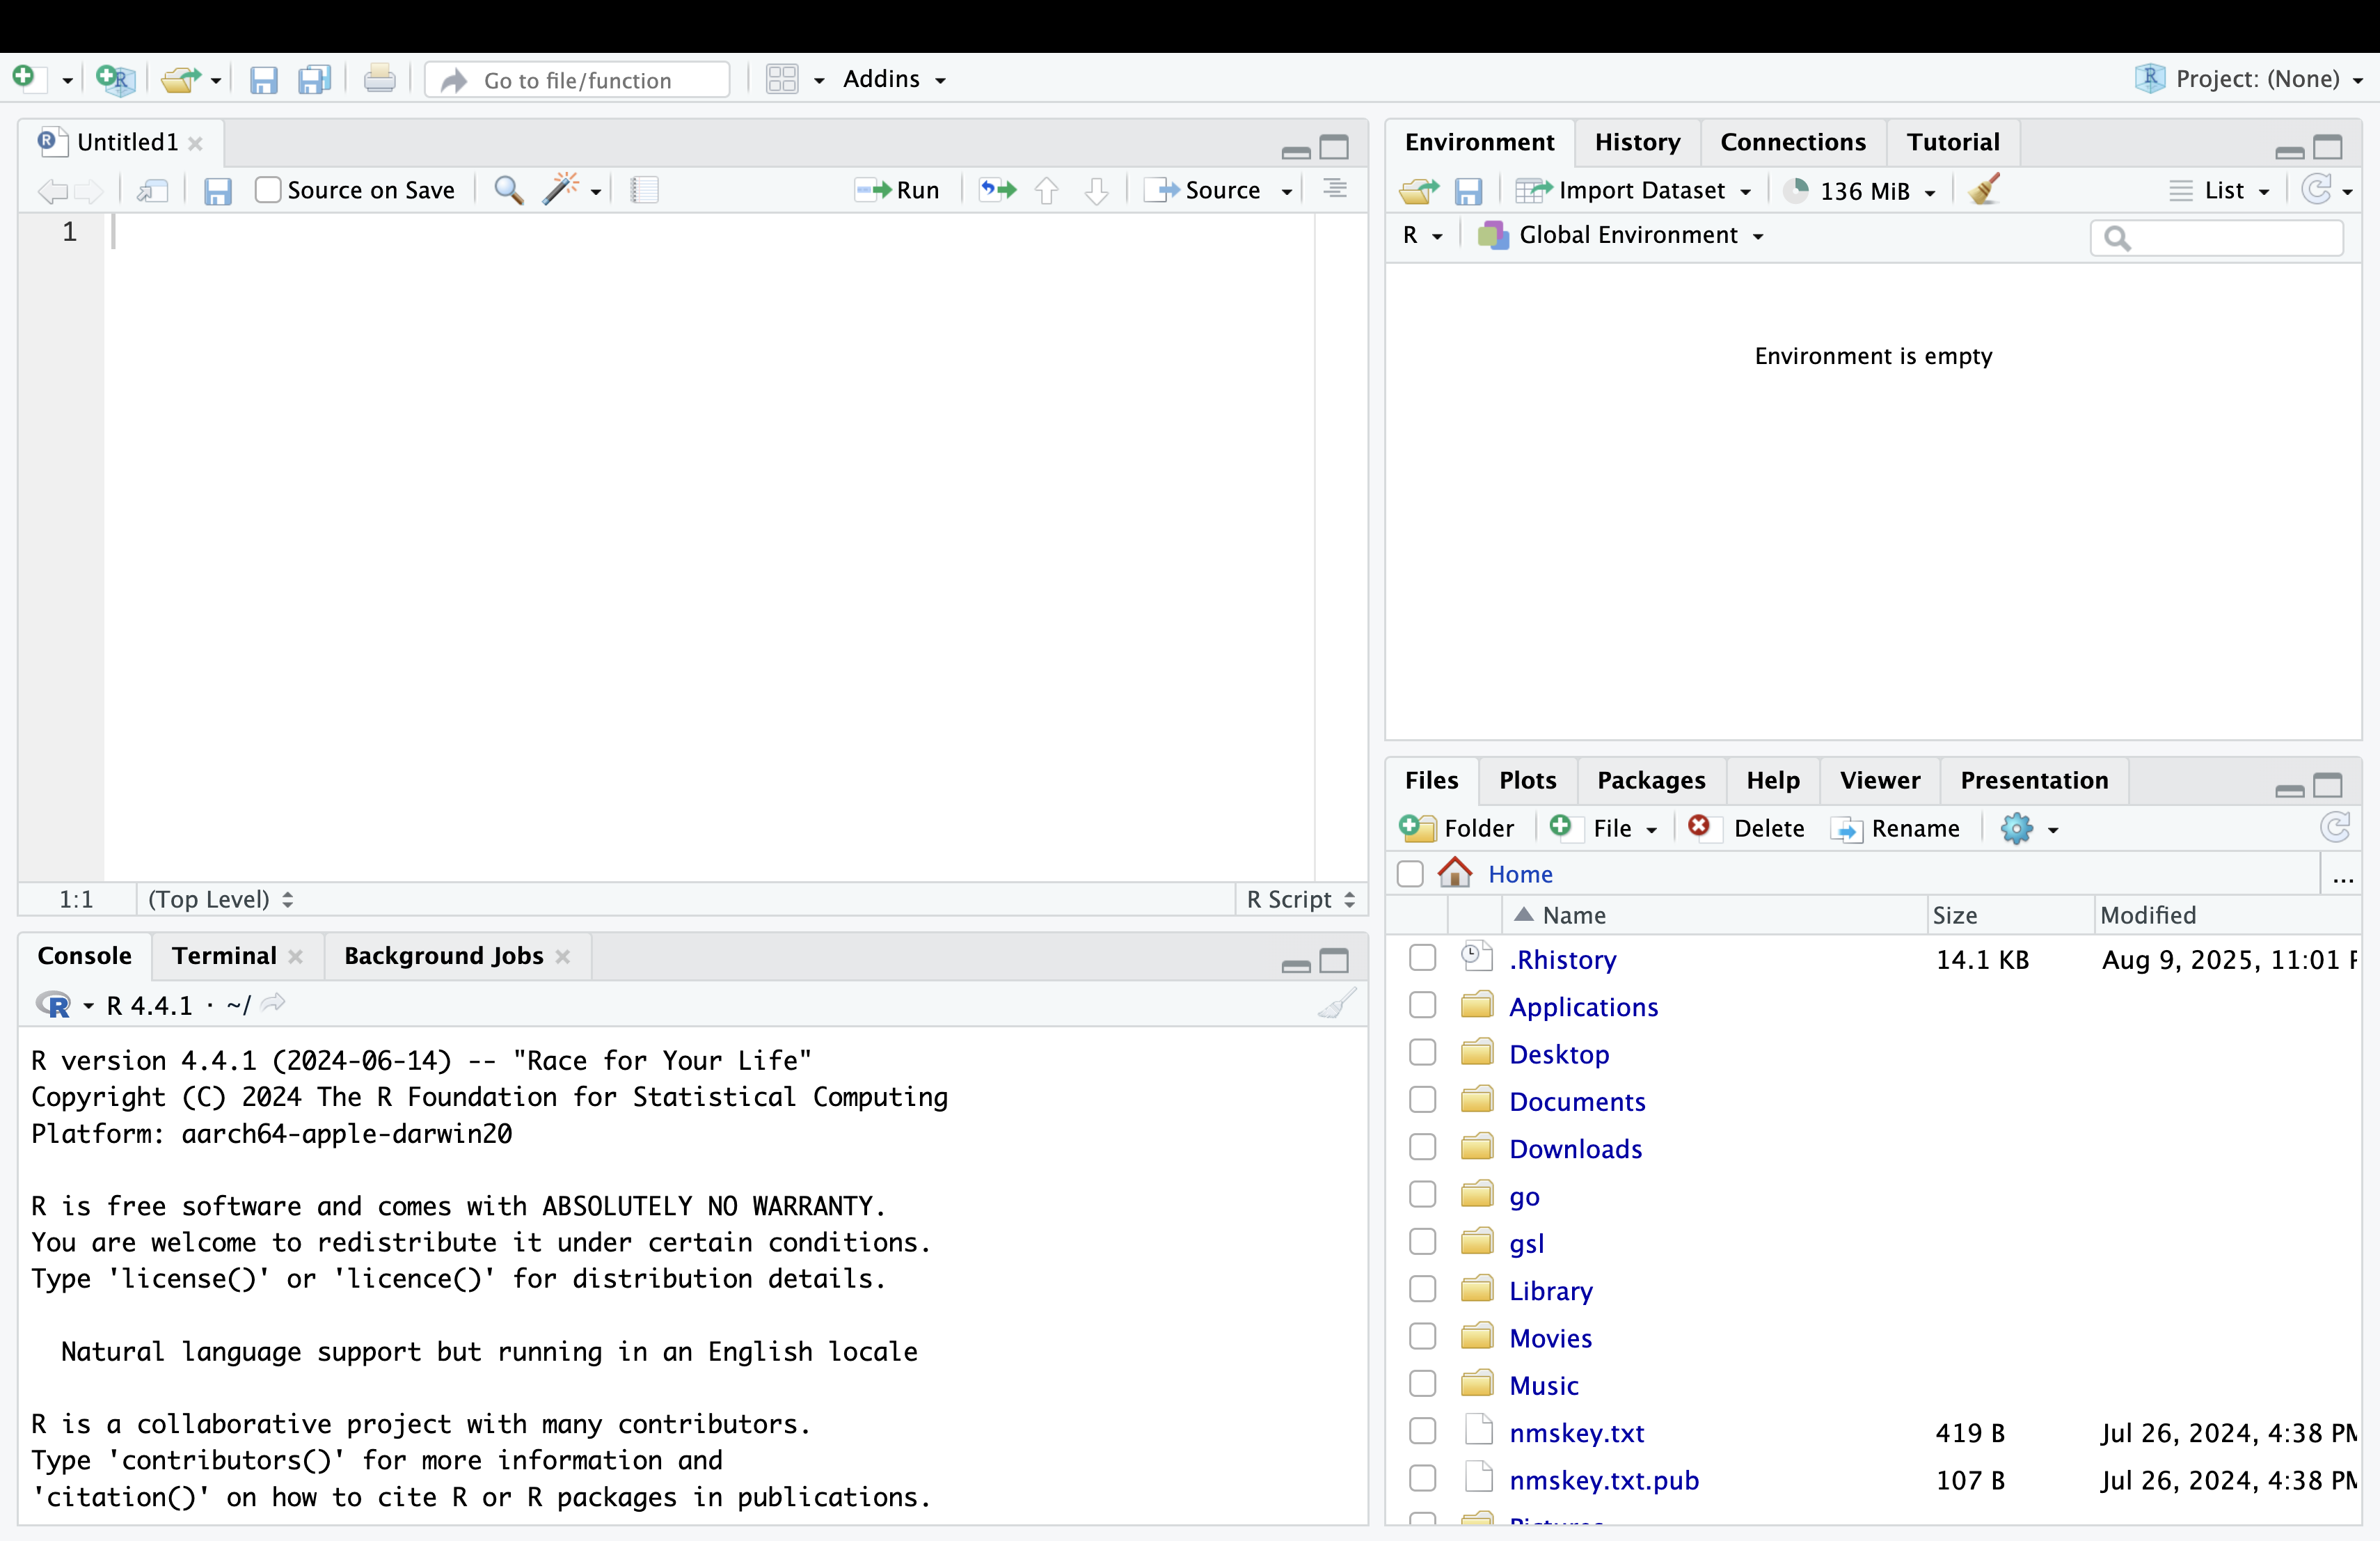Click the Run button
Viewport: 2380px width, 1541px height.
tap(897, 190)
